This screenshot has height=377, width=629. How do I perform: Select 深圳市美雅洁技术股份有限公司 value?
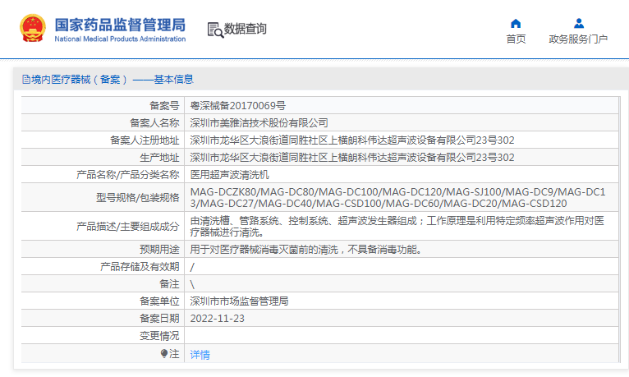(259, 123)
